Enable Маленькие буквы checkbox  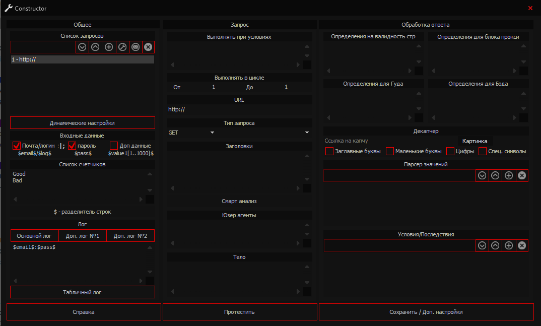pyautogui.click(x=390, y=151)
